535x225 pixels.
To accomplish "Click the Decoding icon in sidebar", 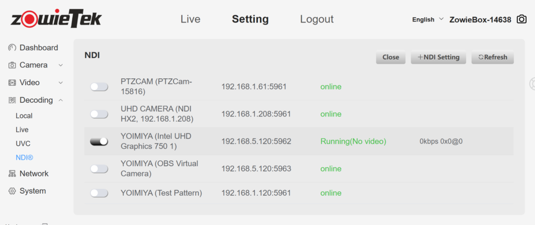I will pos(12,100).
